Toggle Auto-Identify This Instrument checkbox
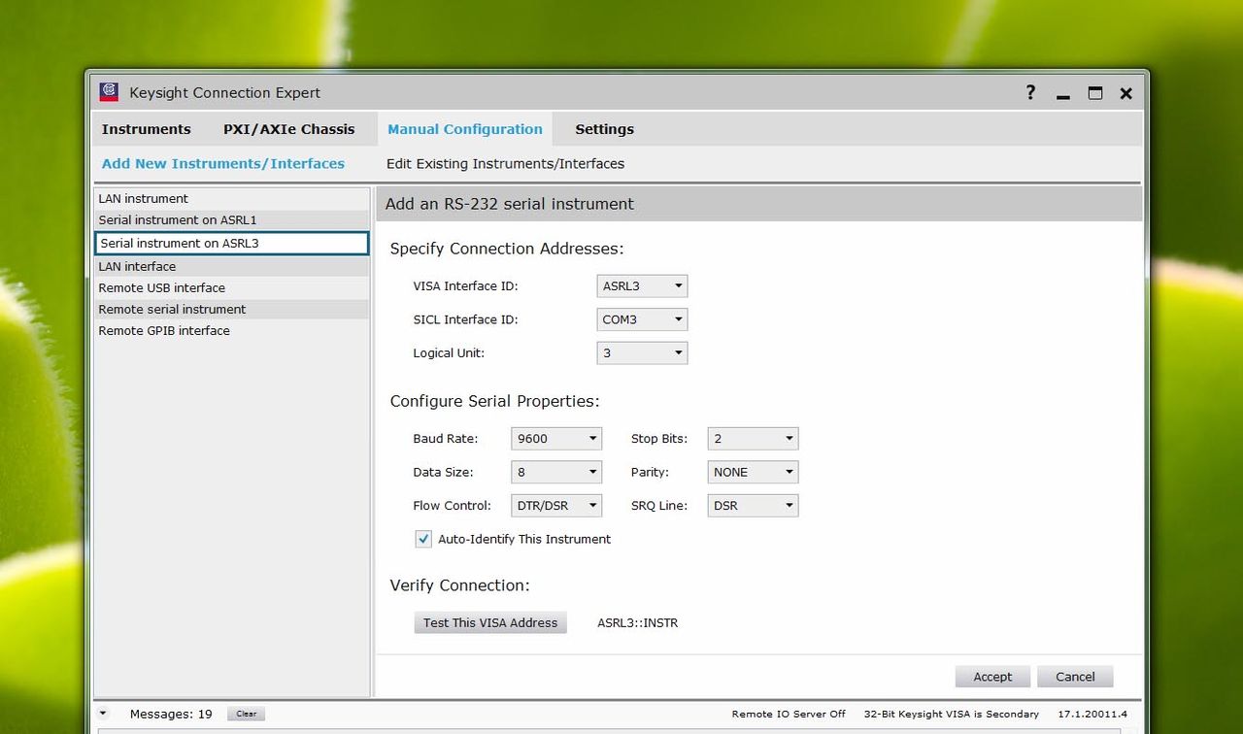Screen dimensions: 1243x734 (x=423, y=539)
